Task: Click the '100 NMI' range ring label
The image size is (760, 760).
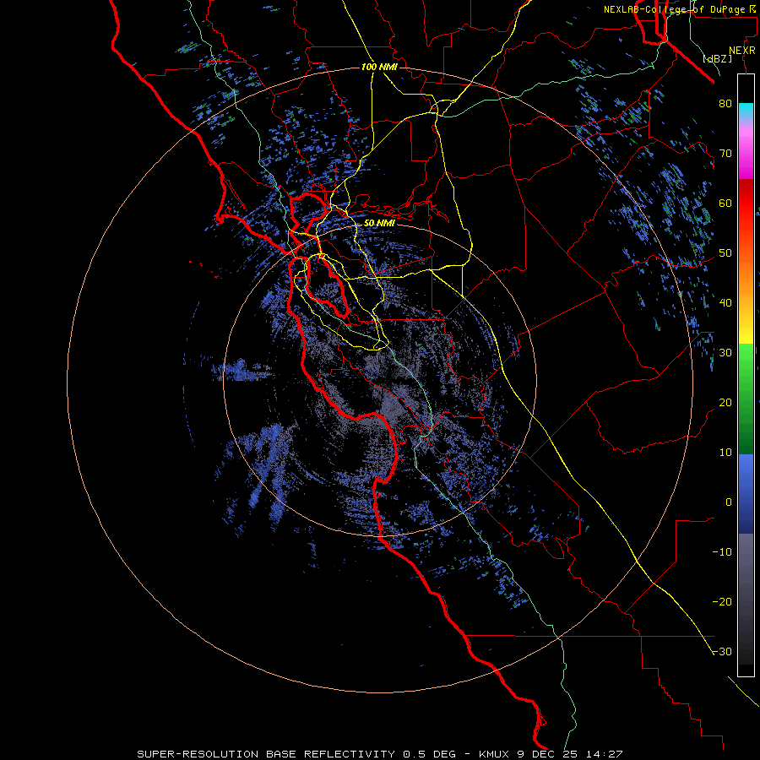Action: click(379, 67)
